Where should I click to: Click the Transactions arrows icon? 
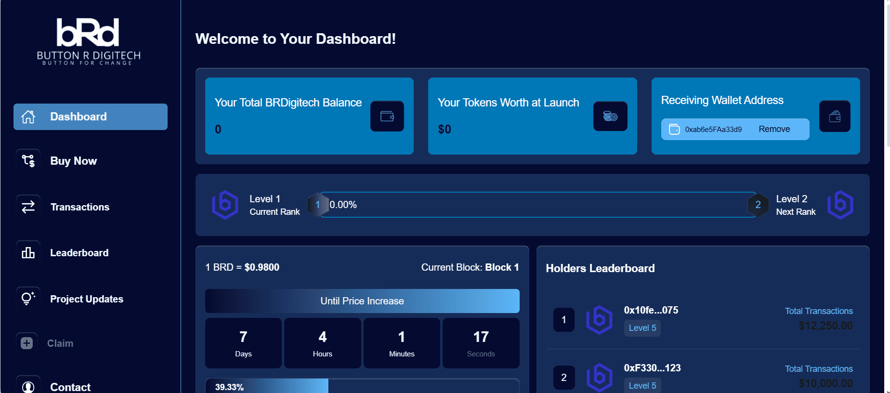[x=28, y=207]
